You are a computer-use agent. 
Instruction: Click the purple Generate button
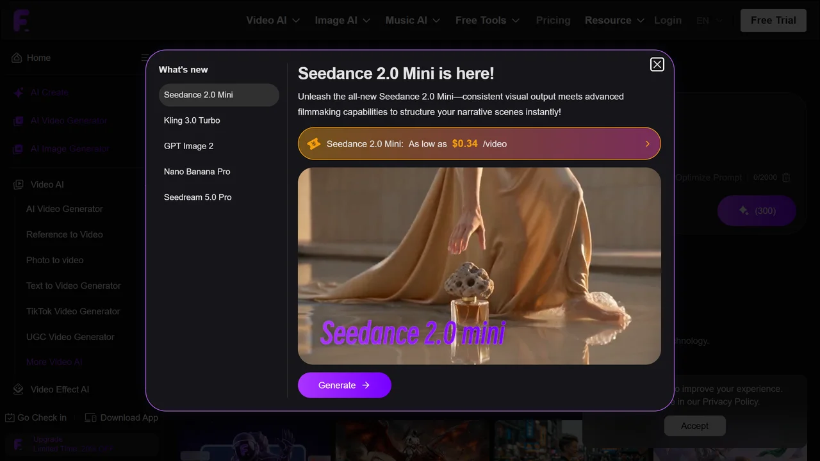[x=345, y=385]
